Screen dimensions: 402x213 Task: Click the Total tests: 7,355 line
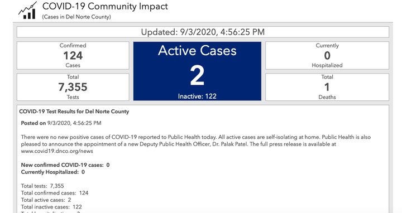click(x=42, y=186)
